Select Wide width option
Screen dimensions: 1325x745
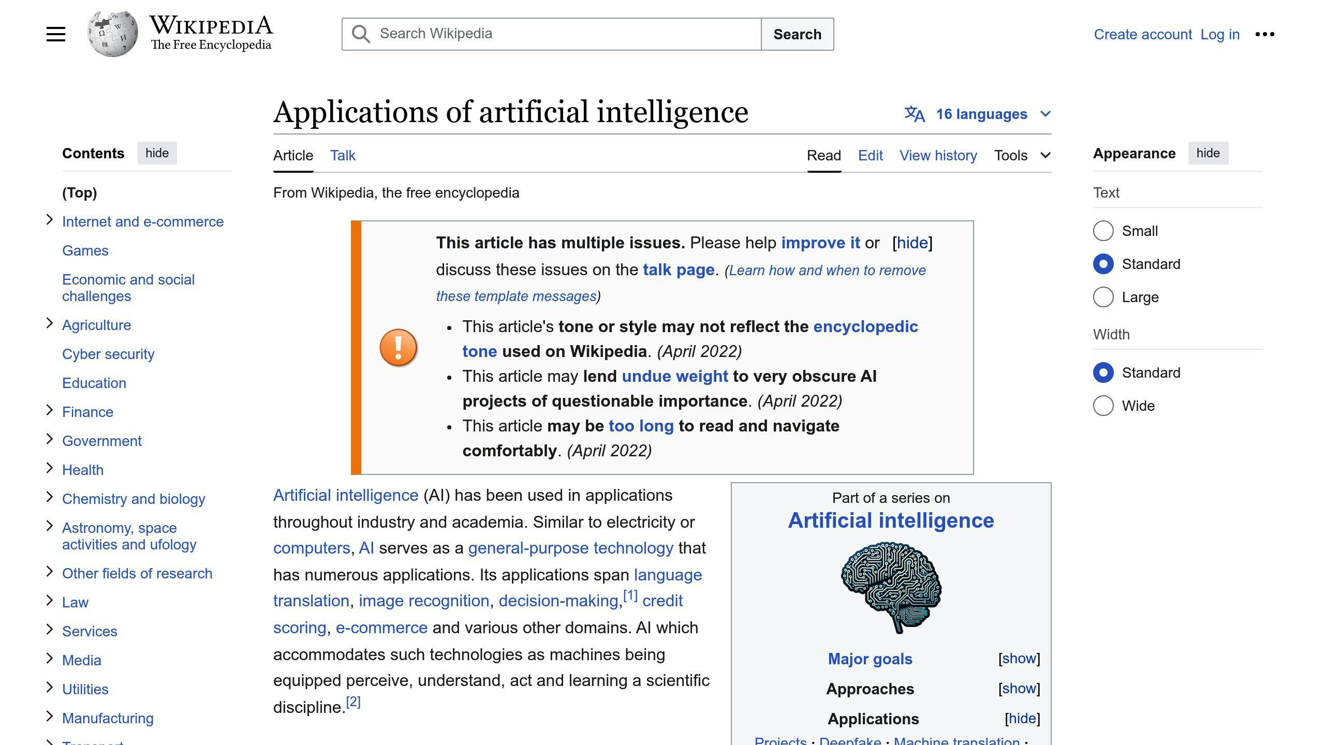(1103, 406)
